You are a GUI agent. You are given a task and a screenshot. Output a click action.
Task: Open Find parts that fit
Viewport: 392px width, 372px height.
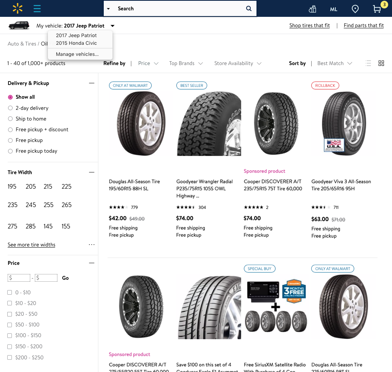coord(364,25)
